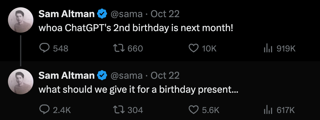The image size is (320, 120).
Task: Like the tweet with 5.6K likes
Action: 193,110
